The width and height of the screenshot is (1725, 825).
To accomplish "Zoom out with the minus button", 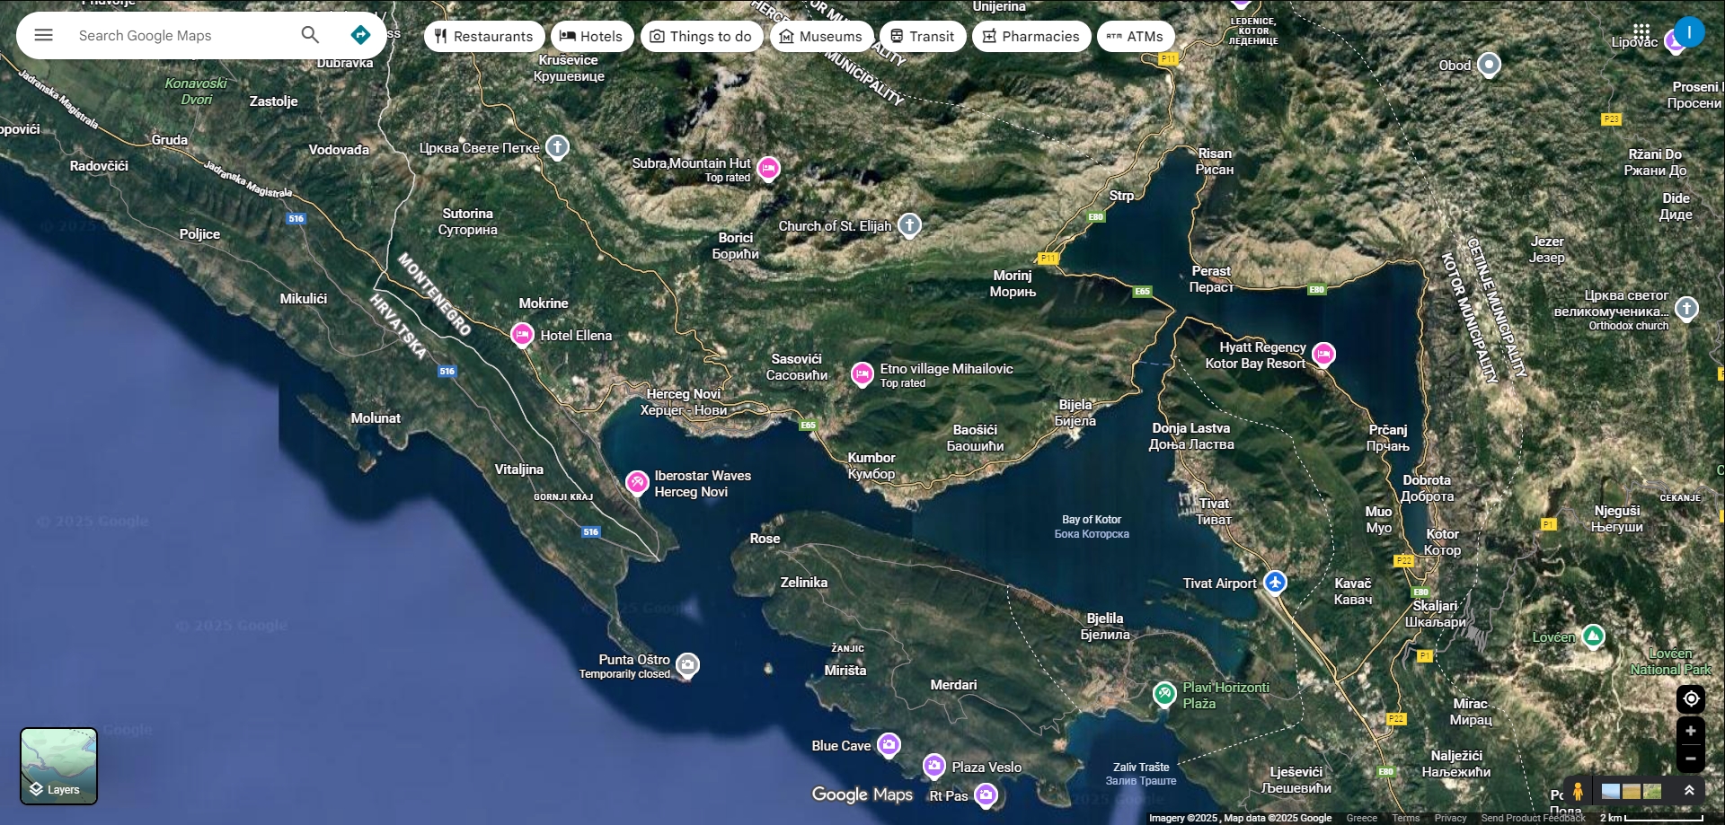I will coord(1690,759).
